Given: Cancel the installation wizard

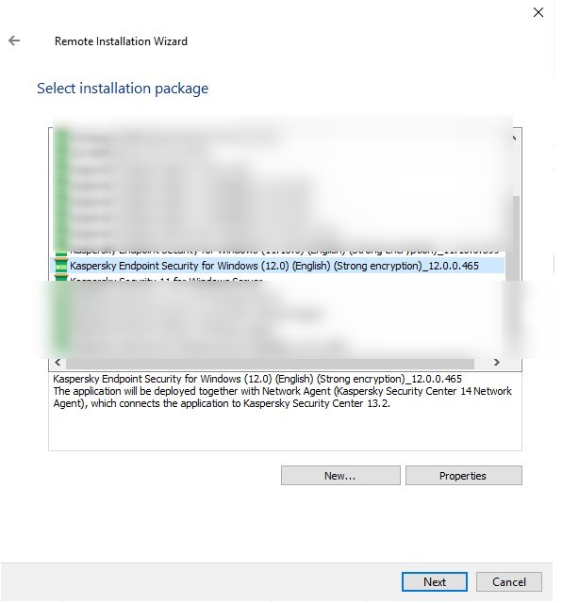Looking at the screenshot, I should click(x=509, y=581).
